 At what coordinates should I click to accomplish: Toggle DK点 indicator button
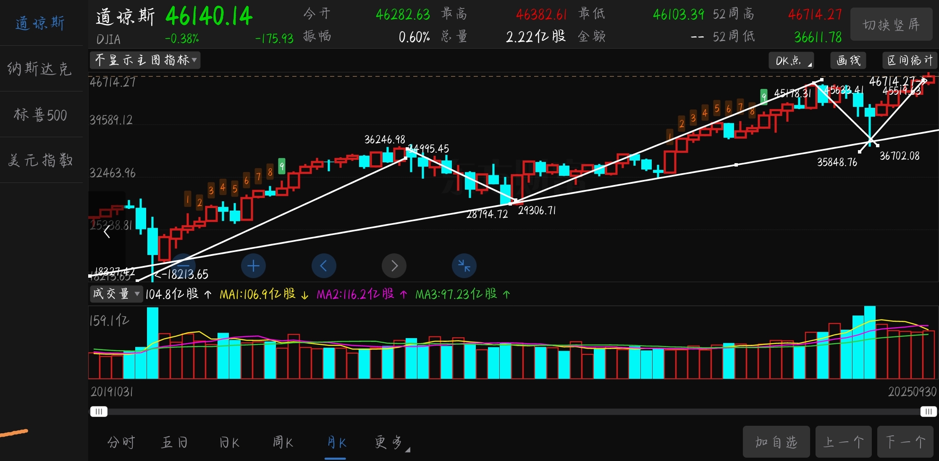click(791, 61)
